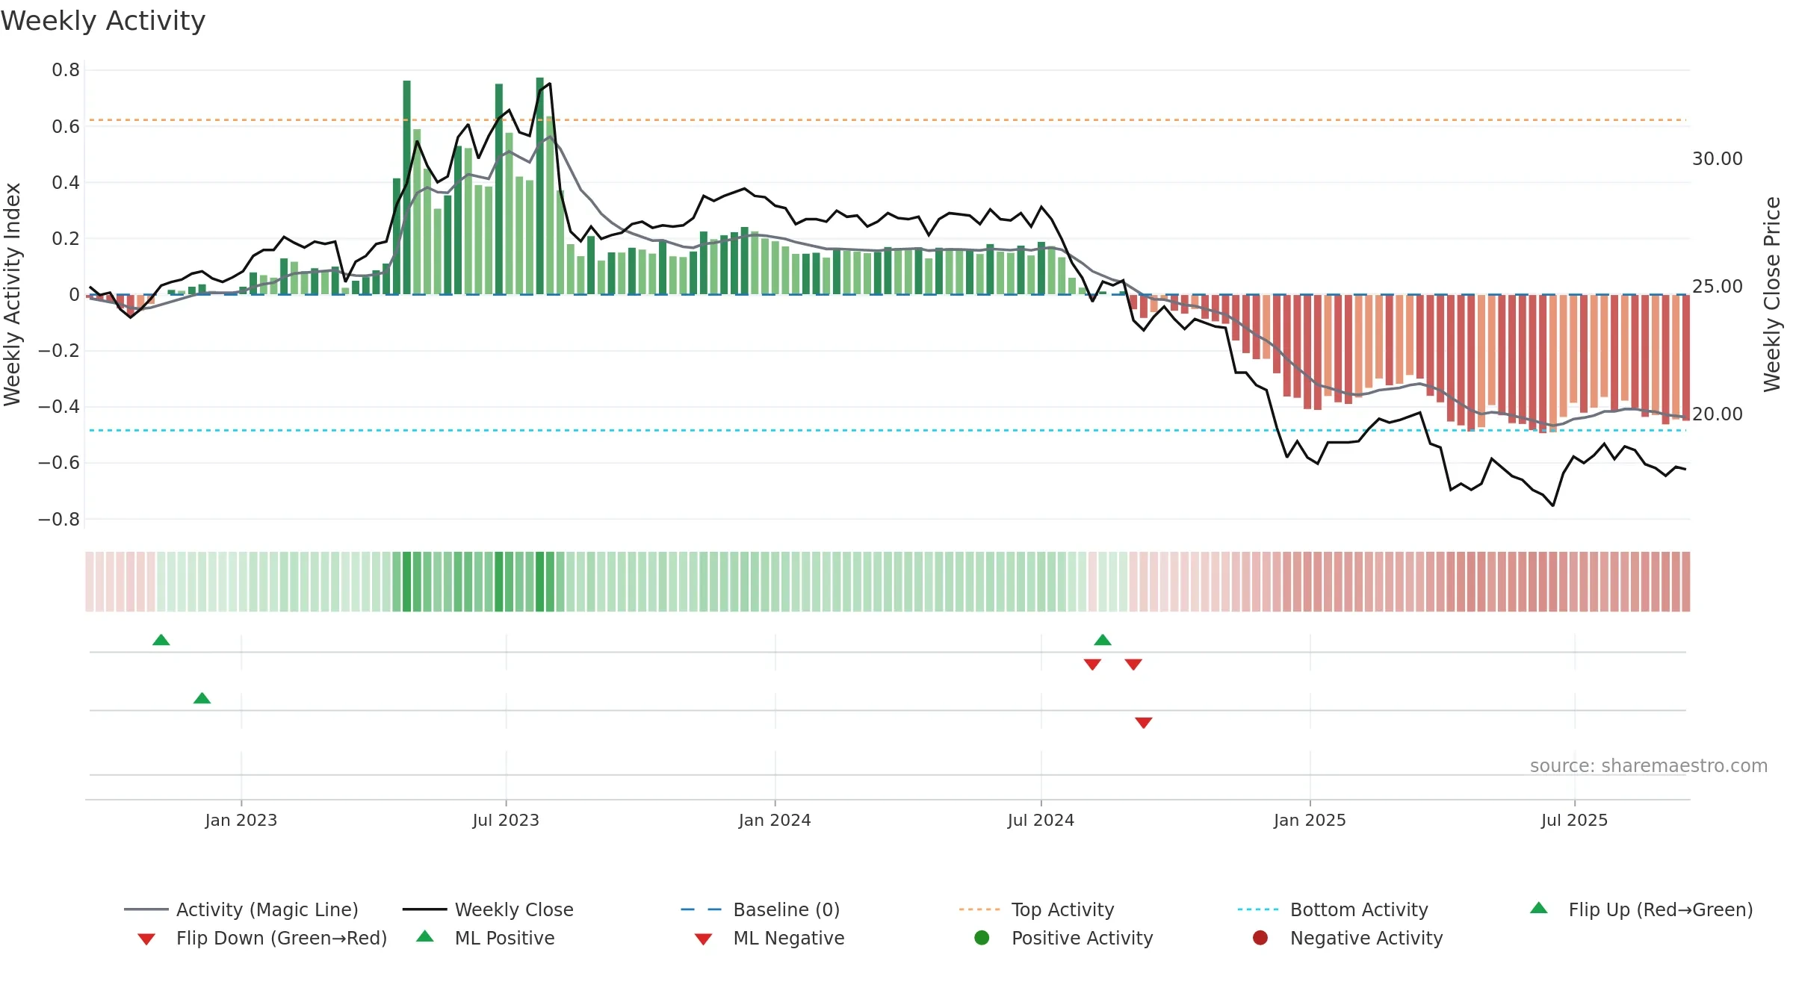Viewport: 1793px width, 1008px height.
Task: Click the Positive Activity green circle icon
Action: pyautogui.click(x=982, y=938)
